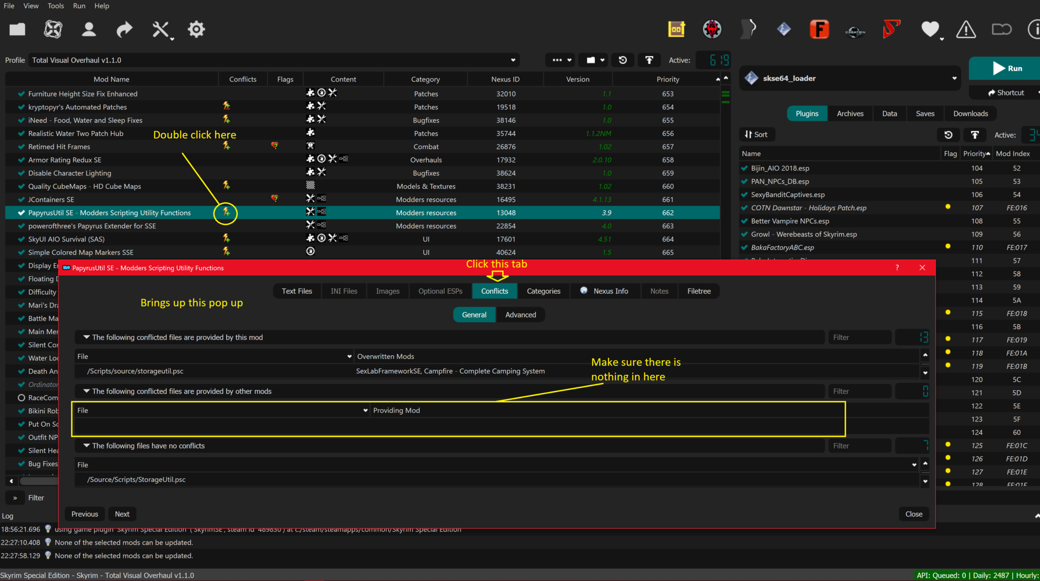1040x581 pixels.
Task: Open the Nexus website icon in toolbar
Action: click(x=53, y=29)
